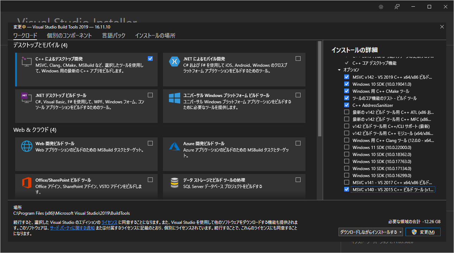454x253 pixels.
Task: Open the 言語パック tab
Action: point(113,35)
